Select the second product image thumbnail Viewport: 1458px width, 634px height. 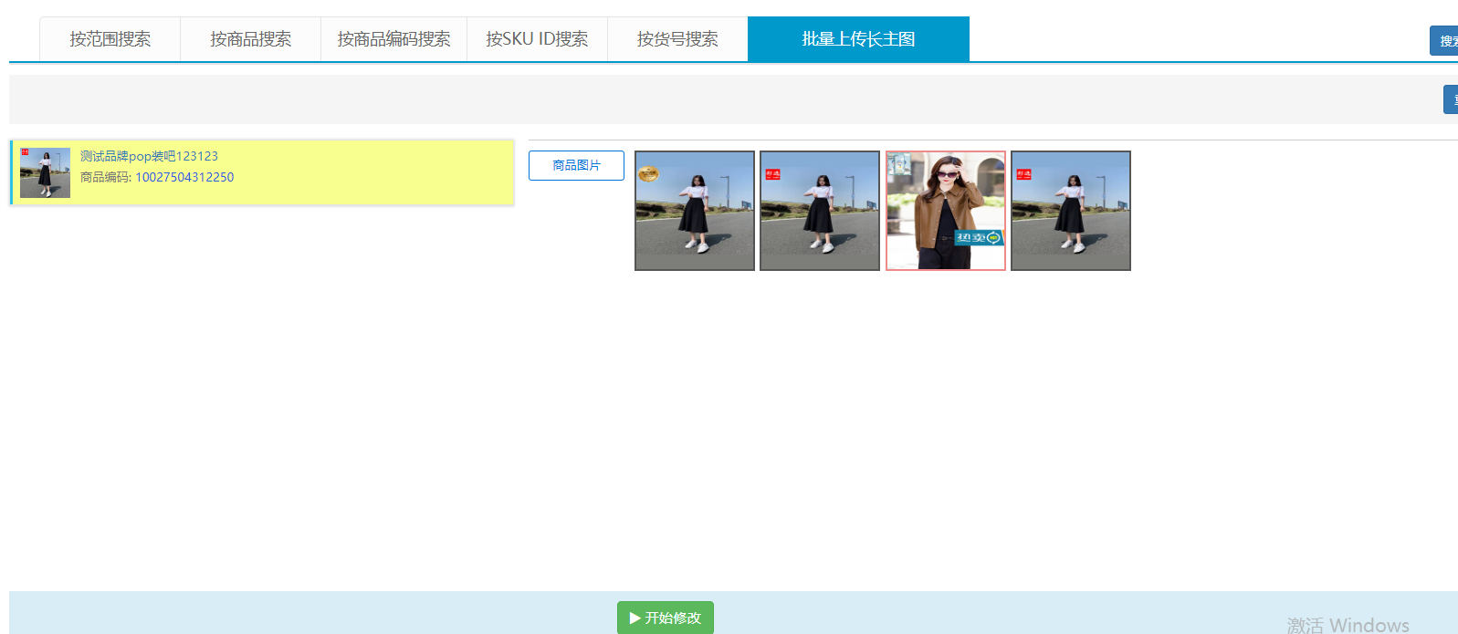point(820,211)
